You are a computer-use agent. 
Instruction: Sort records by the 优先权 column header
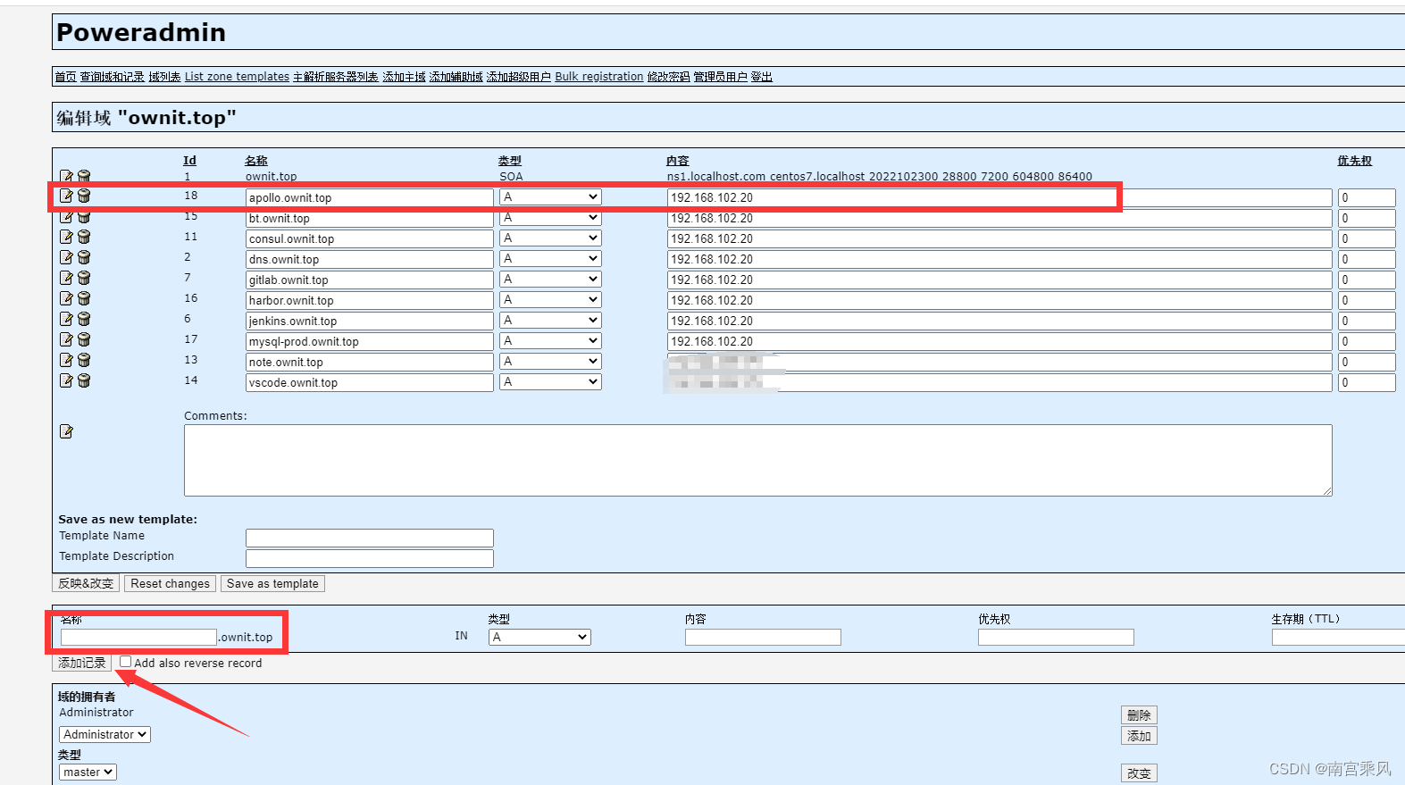pos(1354,161)
